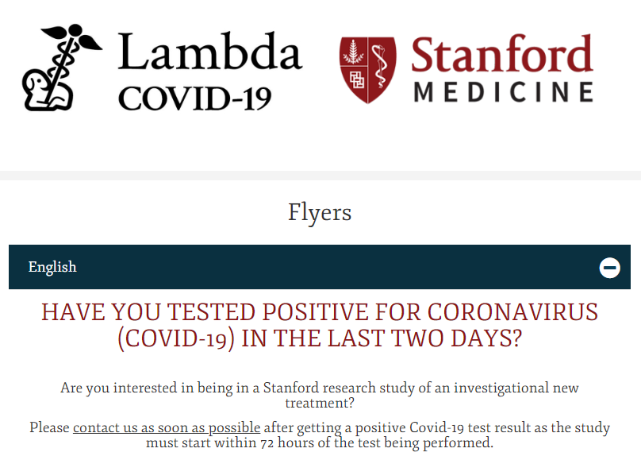Click the red "Stanford" wordmark
Image resolution: width=641 pixels, height=456 pixels.
(501, 54)
